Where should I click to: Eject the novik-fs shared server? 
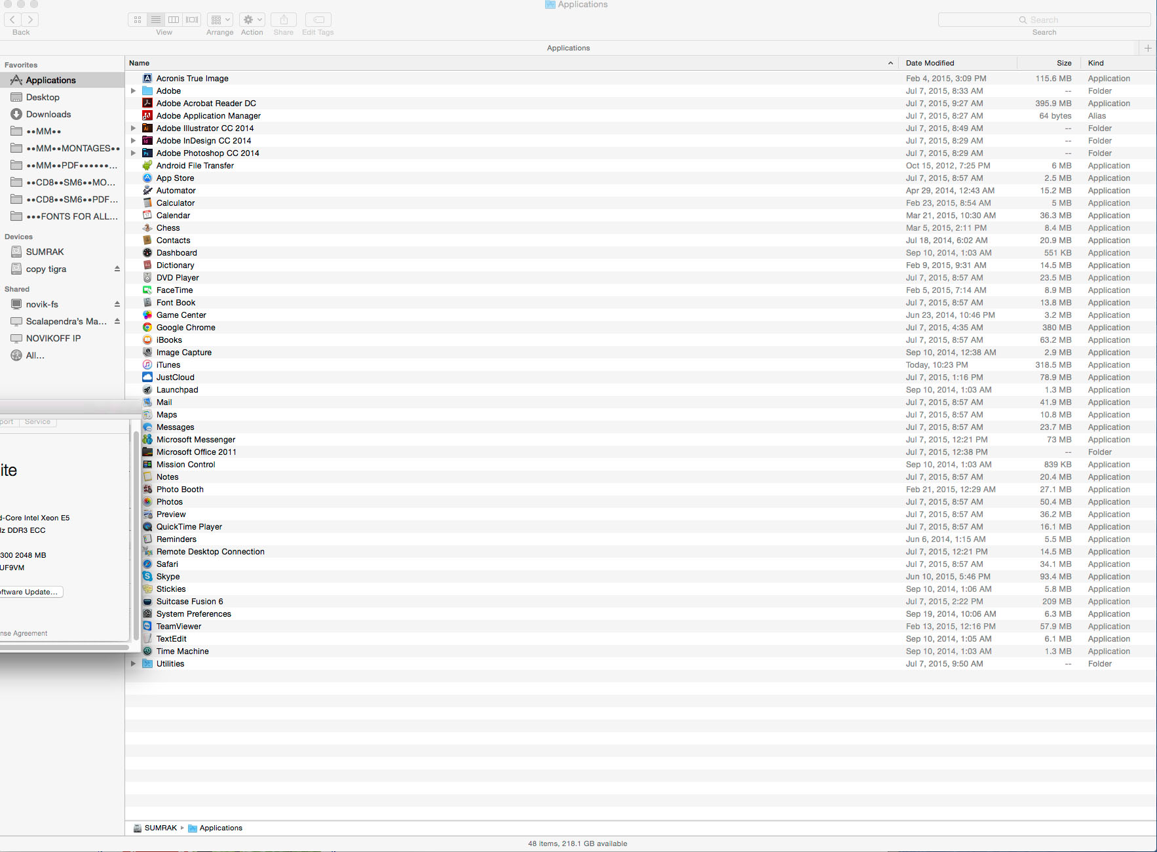[x=117, y=304]
